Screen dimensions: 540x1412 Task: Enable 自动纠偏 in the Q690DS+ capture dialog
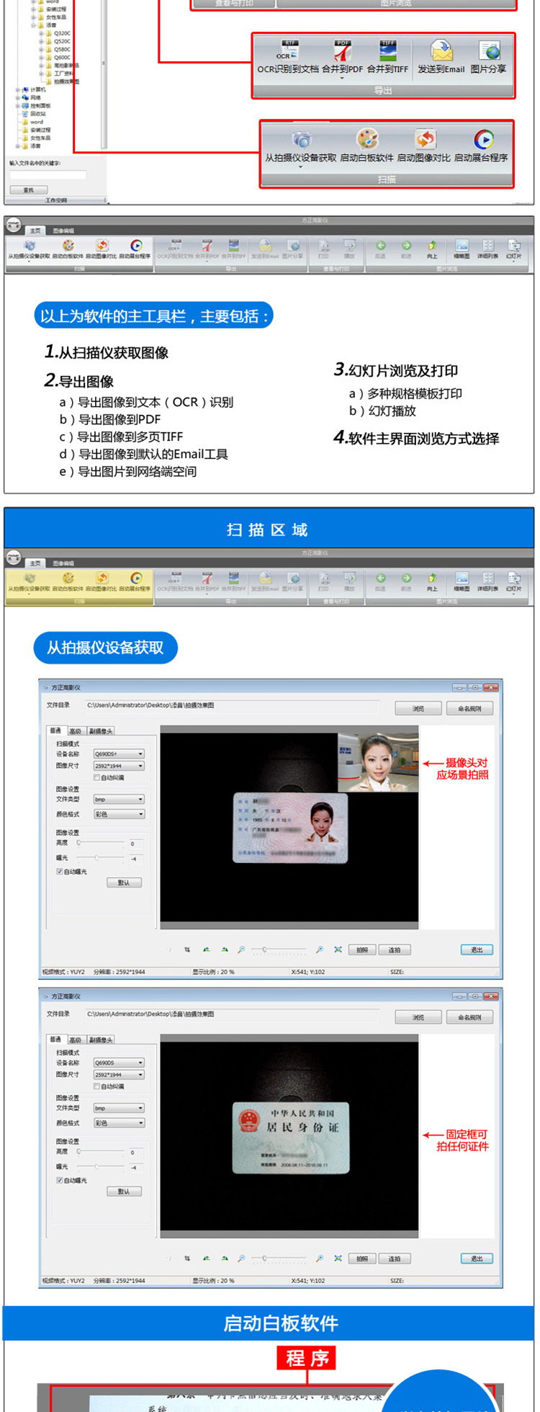(x=97, y=777)
